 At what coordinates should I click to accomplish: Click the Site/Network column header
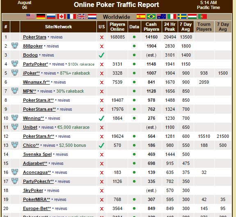58,27
